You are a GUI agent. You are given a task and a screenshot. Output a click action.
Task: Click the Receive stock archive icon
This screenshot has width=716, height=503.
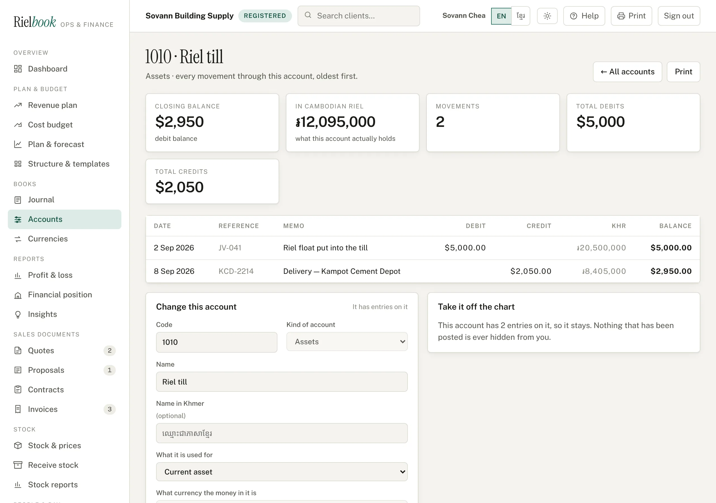18,465
